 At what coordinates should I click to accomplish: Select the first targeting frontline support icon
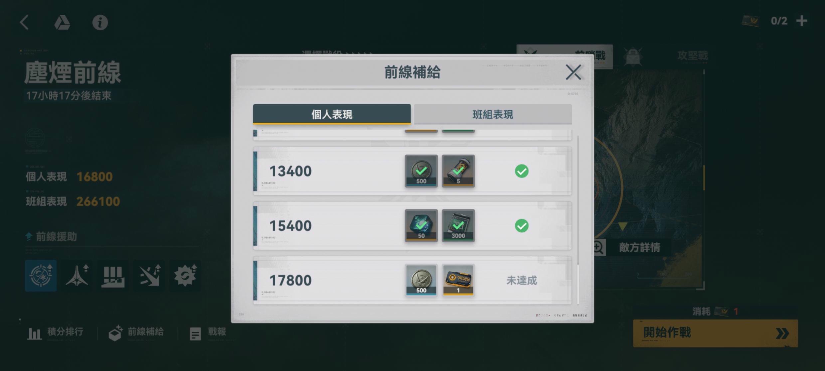[x=41, y=276]
